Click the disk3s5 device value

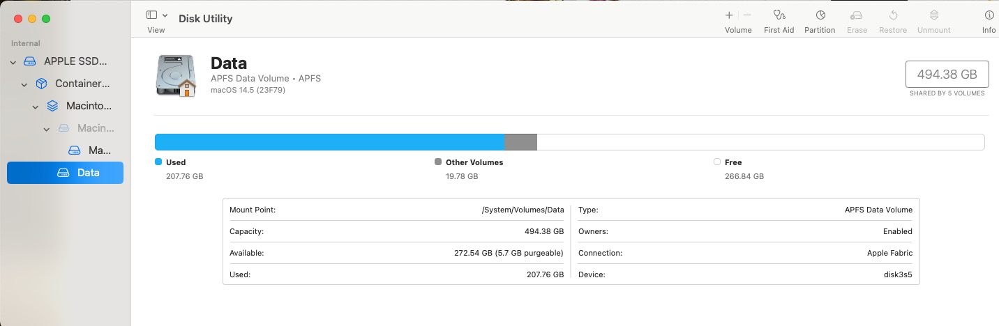[x=898, y=274]
